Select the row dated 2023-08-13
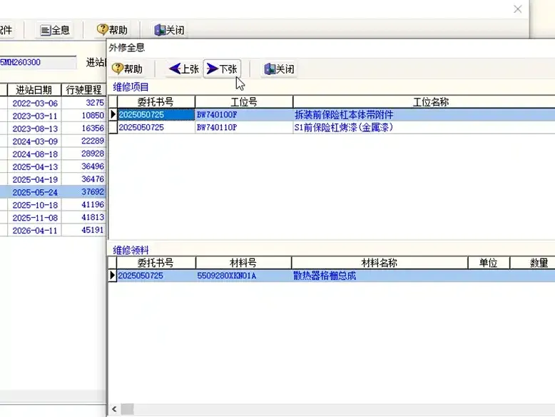The width and height of the screenshot is (555, 417). (x=53, y=129)
